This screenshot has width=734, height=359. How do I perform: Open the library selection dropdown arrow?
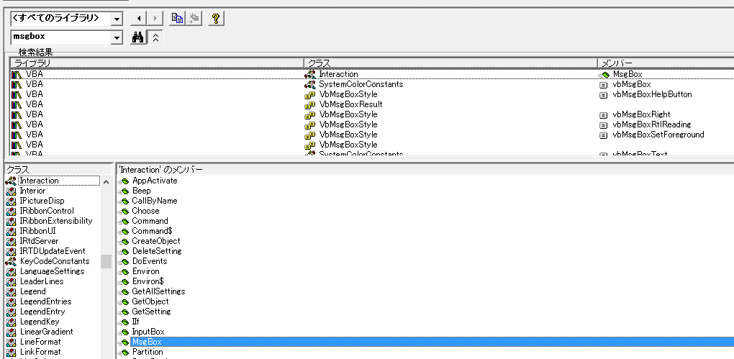point(117,19)
